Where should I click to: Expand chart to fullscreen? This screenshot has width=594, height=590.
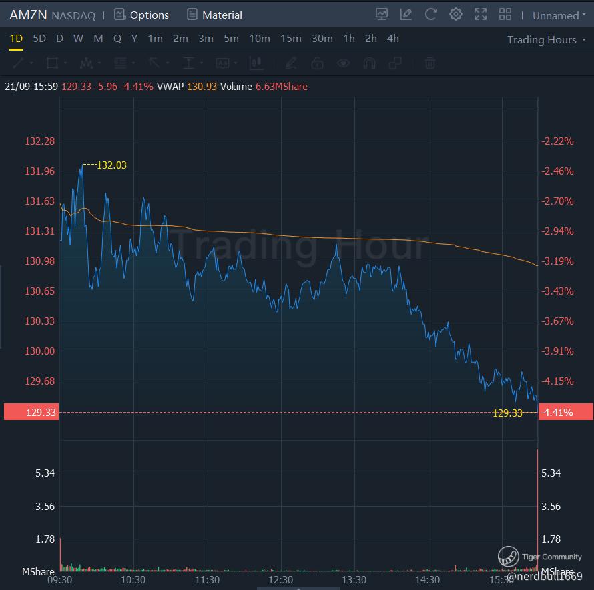(x=481, y=15)
